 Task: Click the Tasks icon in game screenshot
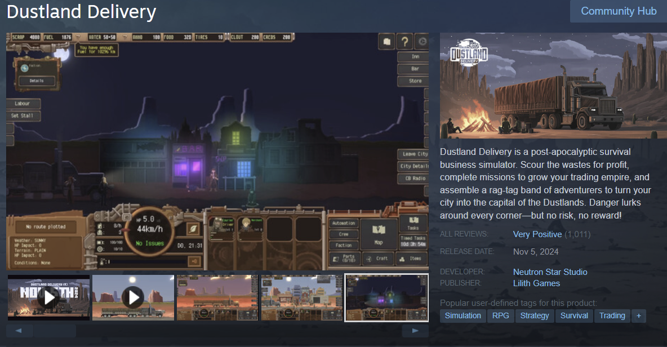pos(413,223)
